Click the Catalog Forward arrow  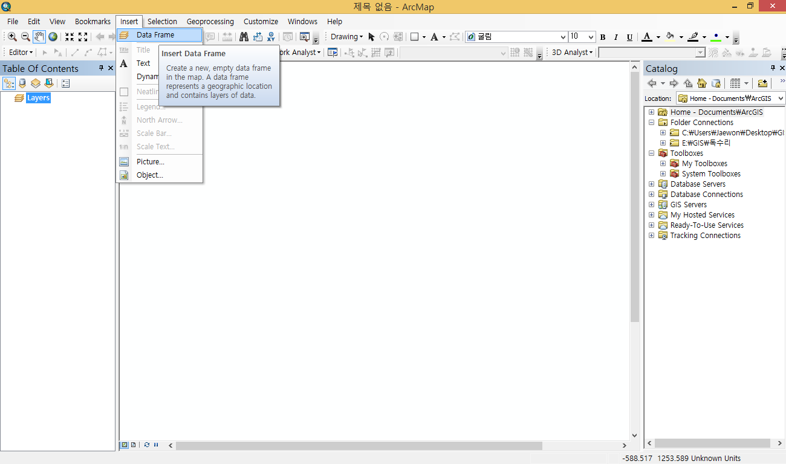(x=674, y=83)
